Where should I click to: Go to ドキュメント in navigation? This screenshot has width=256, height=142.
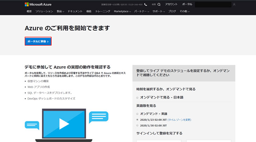click(x=75, y=11)
